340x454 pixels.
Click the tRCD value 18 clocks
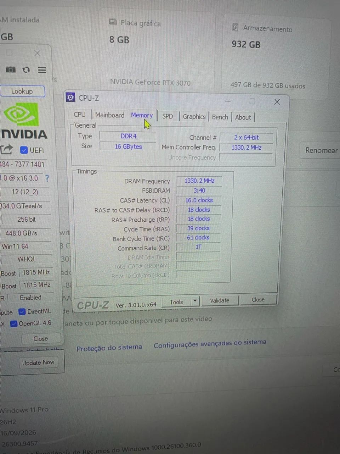pyautogui.click(x=199, y=210)
